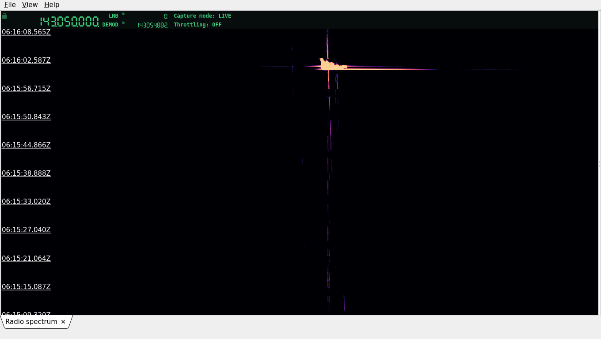Open the View menu
601x339 pixels.
pos(30,4)
